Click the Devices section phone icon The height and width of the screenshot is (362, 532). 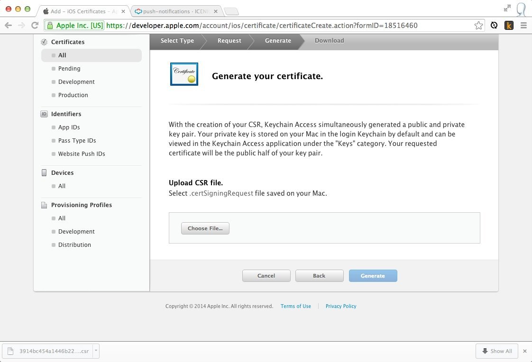pos(44,173)
